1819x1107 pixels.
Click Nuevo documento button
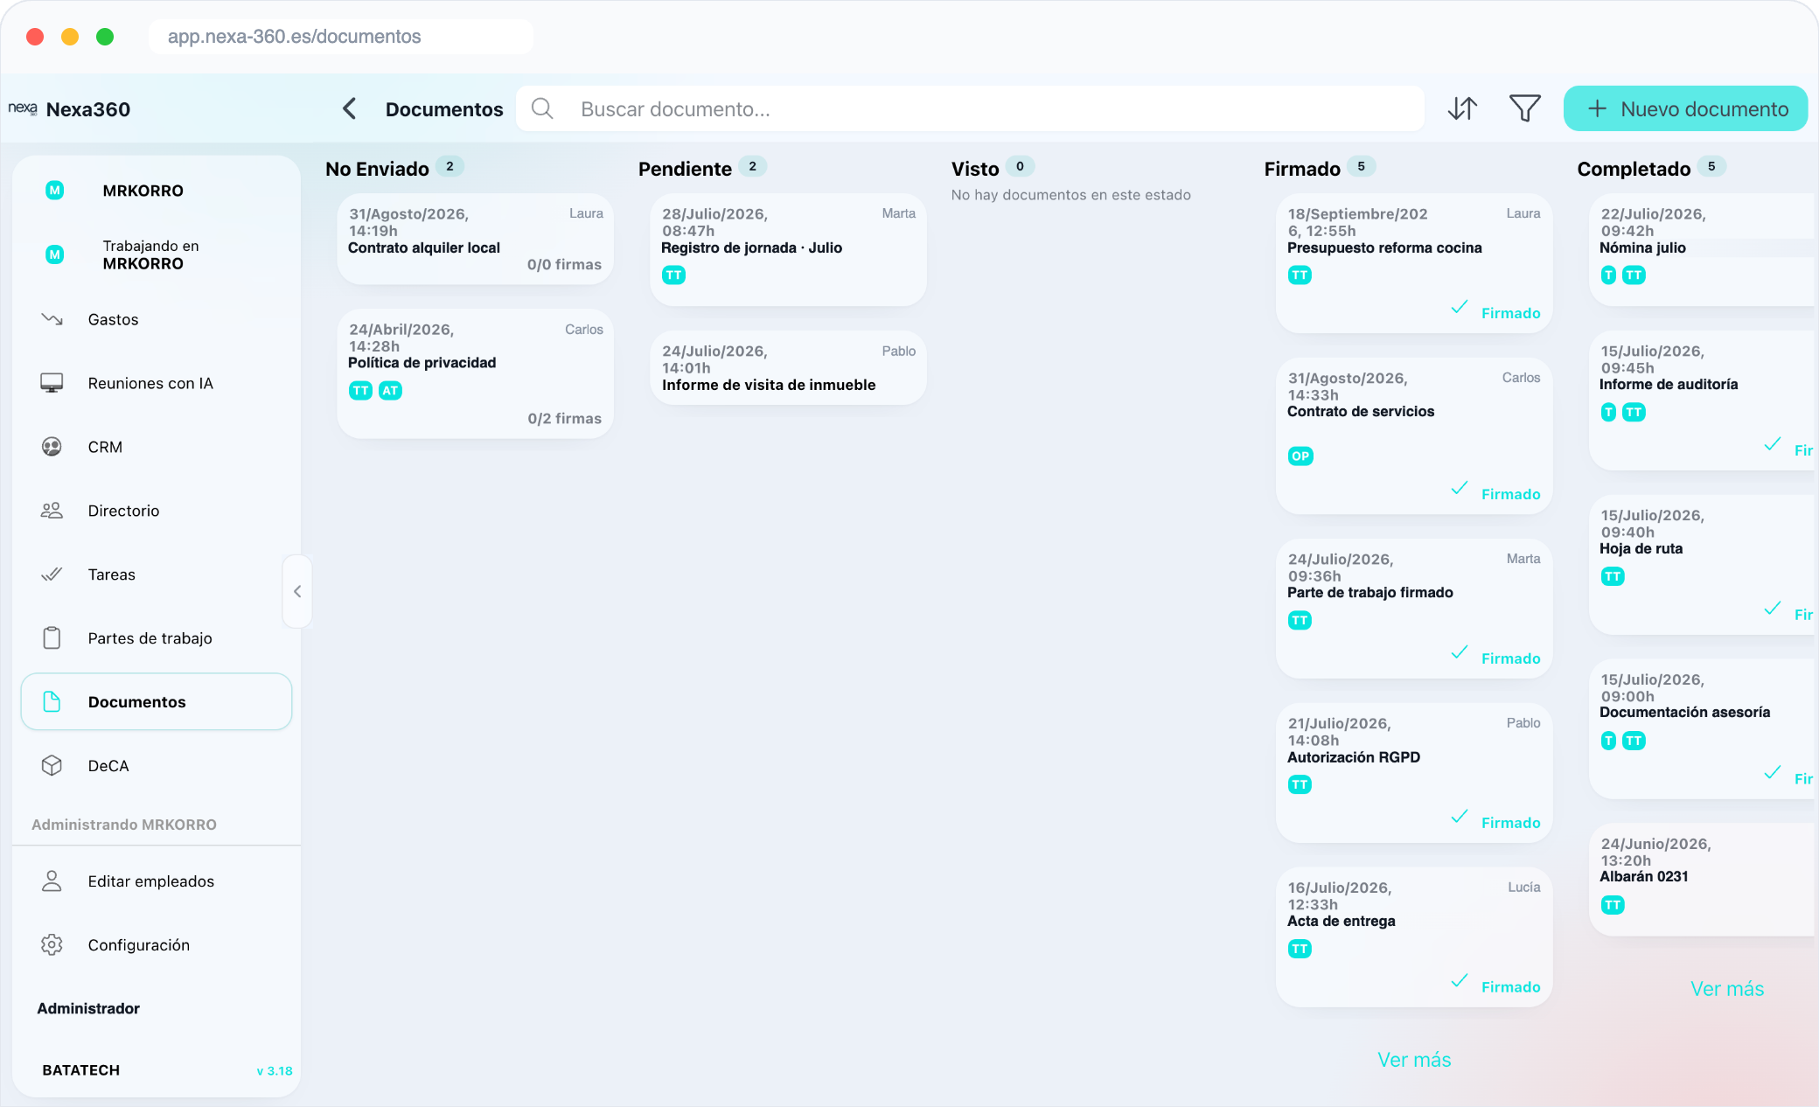1685,108
